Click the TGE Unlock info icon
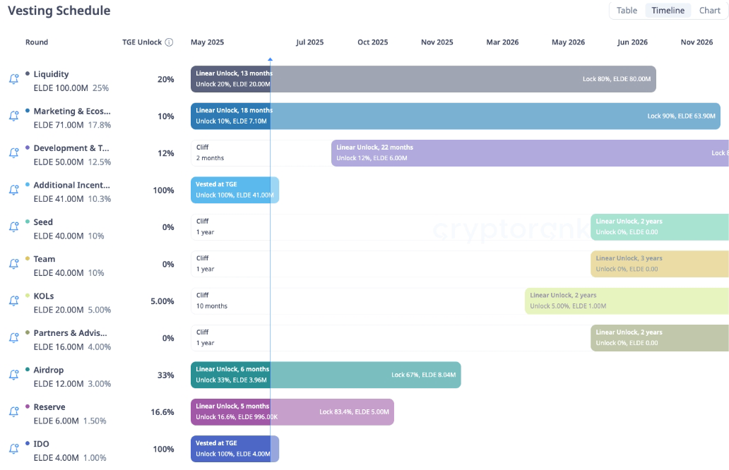Image resolution: width=729 pixels, height=470 pixels. tap(169, 42)
